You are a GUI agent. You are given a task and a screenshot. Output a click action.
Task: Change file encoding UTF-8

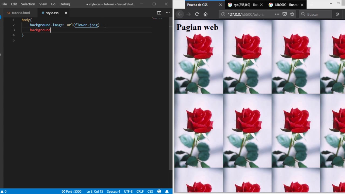click(128, 192)
